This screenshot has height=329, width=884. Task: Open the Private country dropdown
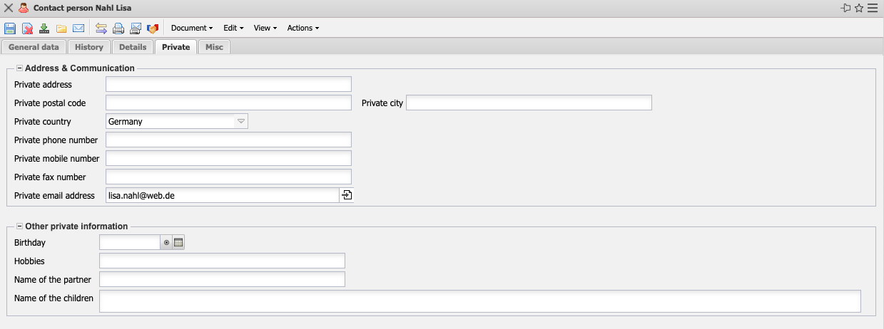[241, 122]
